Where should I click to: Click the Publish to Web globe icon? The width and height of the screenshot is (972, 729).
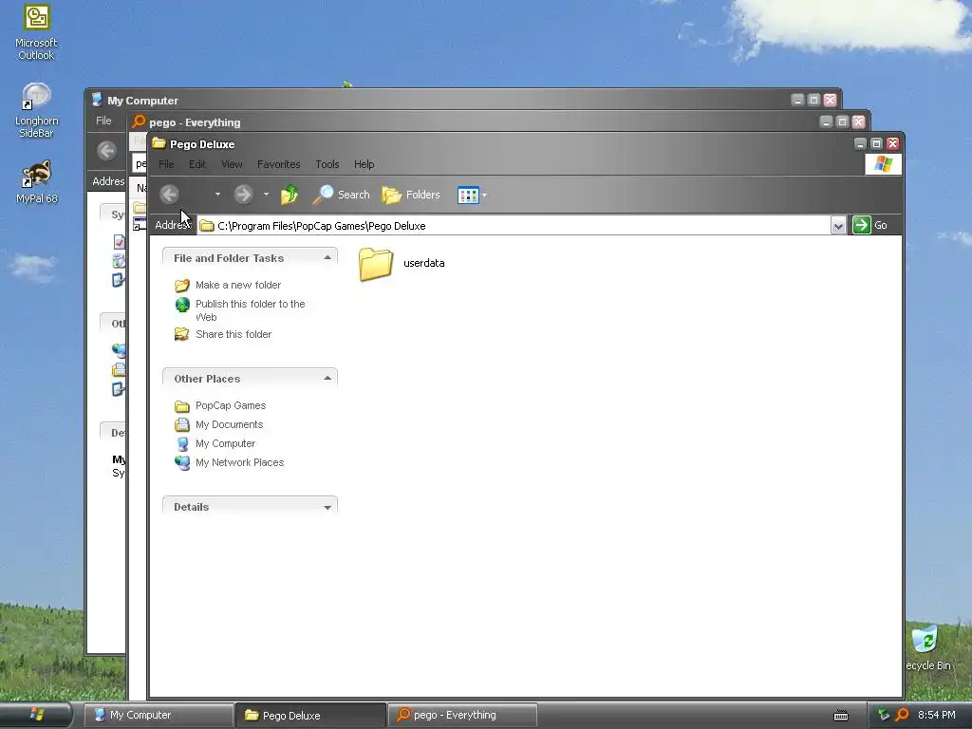point(182,305)
